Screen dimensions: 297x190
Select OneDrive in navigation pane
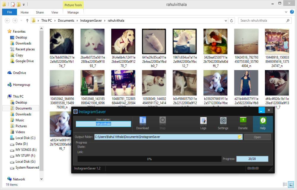pyautogui.click(x=19, y=73)
